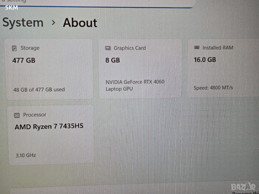Select the 8 GB graphics memory value
Image resolution: width=259 pixels, height=194 pixels.
click(113, 60)
